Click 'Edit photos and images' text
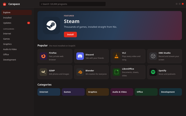Screen dimensions: 186x116 [59, 74]
